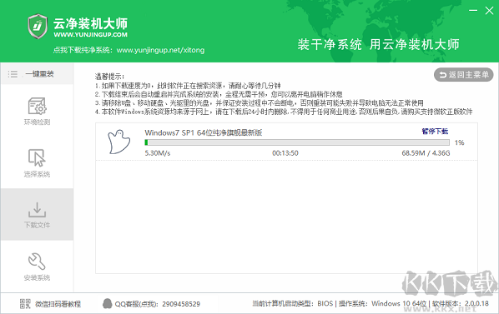This screenshot has height=314, width=499.
Task: Click the Windows7 SP1 64位纯净旗舰最新版 title
Action: [204, 132]
